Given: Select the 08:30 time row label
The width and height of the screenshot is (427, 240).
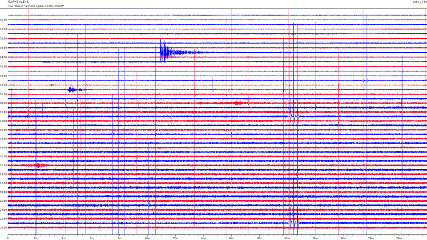Looking at the screenshot, I should pyautogui.click(x=4, y=94).
